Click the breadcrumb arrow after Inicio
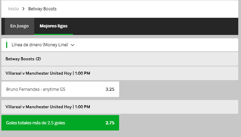 (23, 9)
